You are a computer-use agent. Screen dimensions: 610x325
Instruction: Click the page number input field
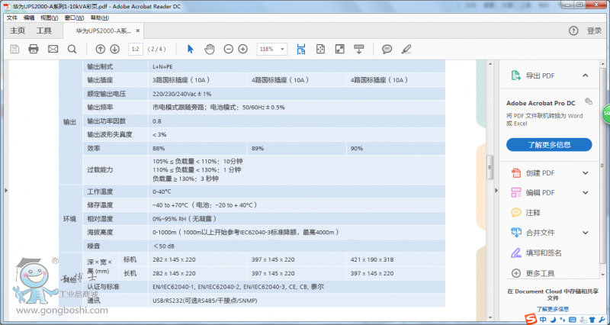point(136,49)
